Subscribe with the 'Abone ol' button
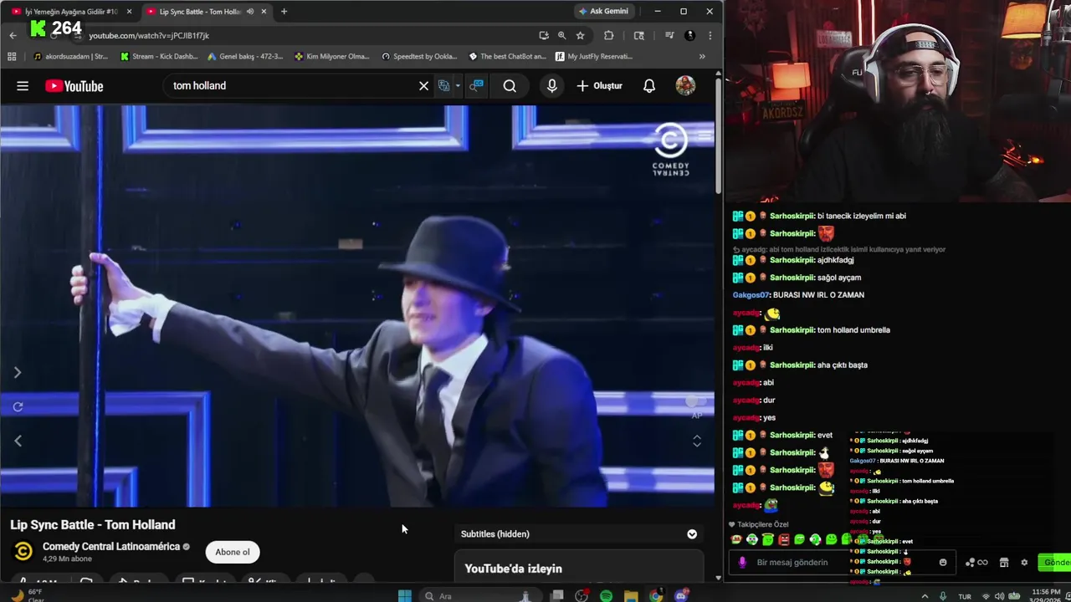This screenshot has width=1071, height=602. (x=233, y=552)
